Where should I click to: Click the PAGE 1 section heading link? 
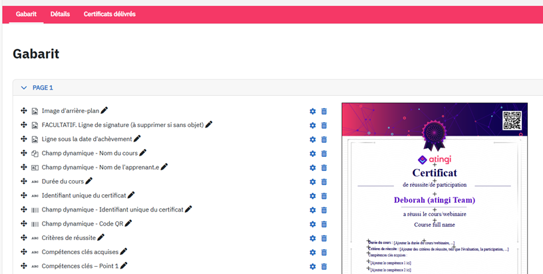(x=43, y=88)
